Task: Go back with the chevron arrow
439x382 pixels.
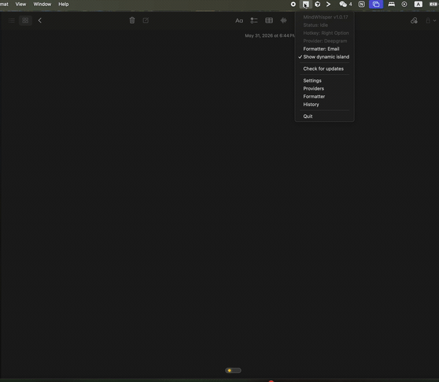Action: coord(40,21)
